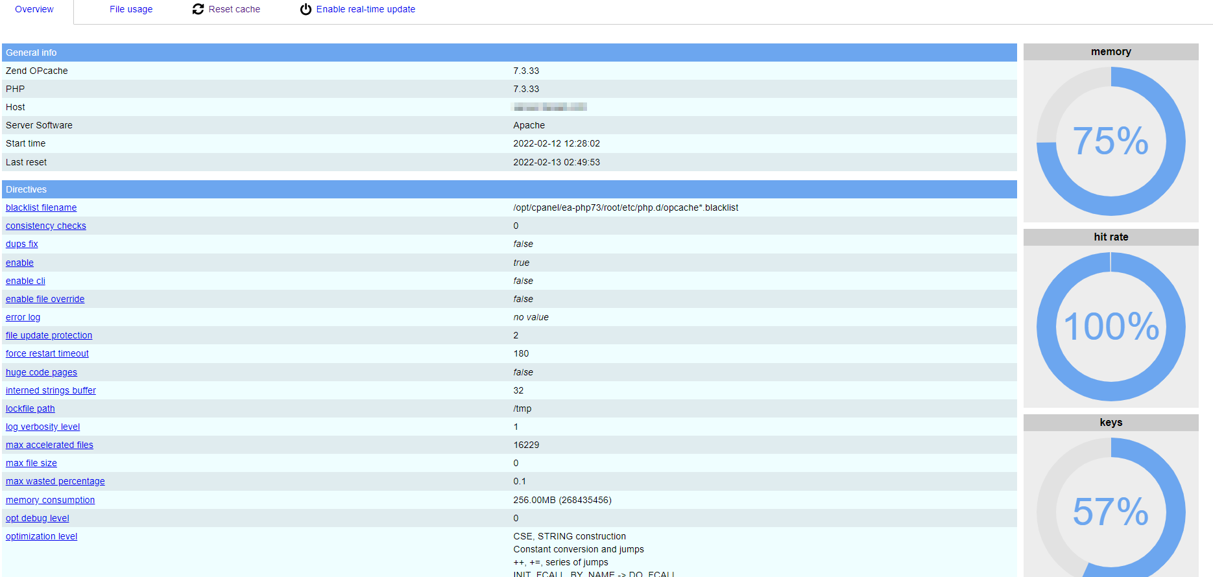Open the force restart timeout link
The image size is (1213, 577).
click(x=47, y=353)
